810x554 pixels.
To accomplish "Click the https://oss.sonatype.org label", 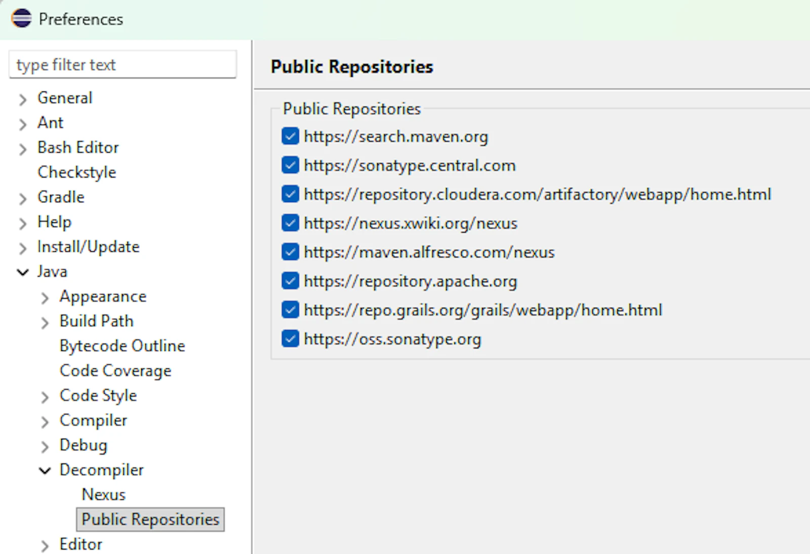I will click(392, 339).
